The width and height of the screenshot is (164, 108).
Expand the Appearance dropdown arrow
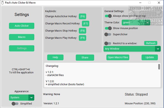point(31,98)
